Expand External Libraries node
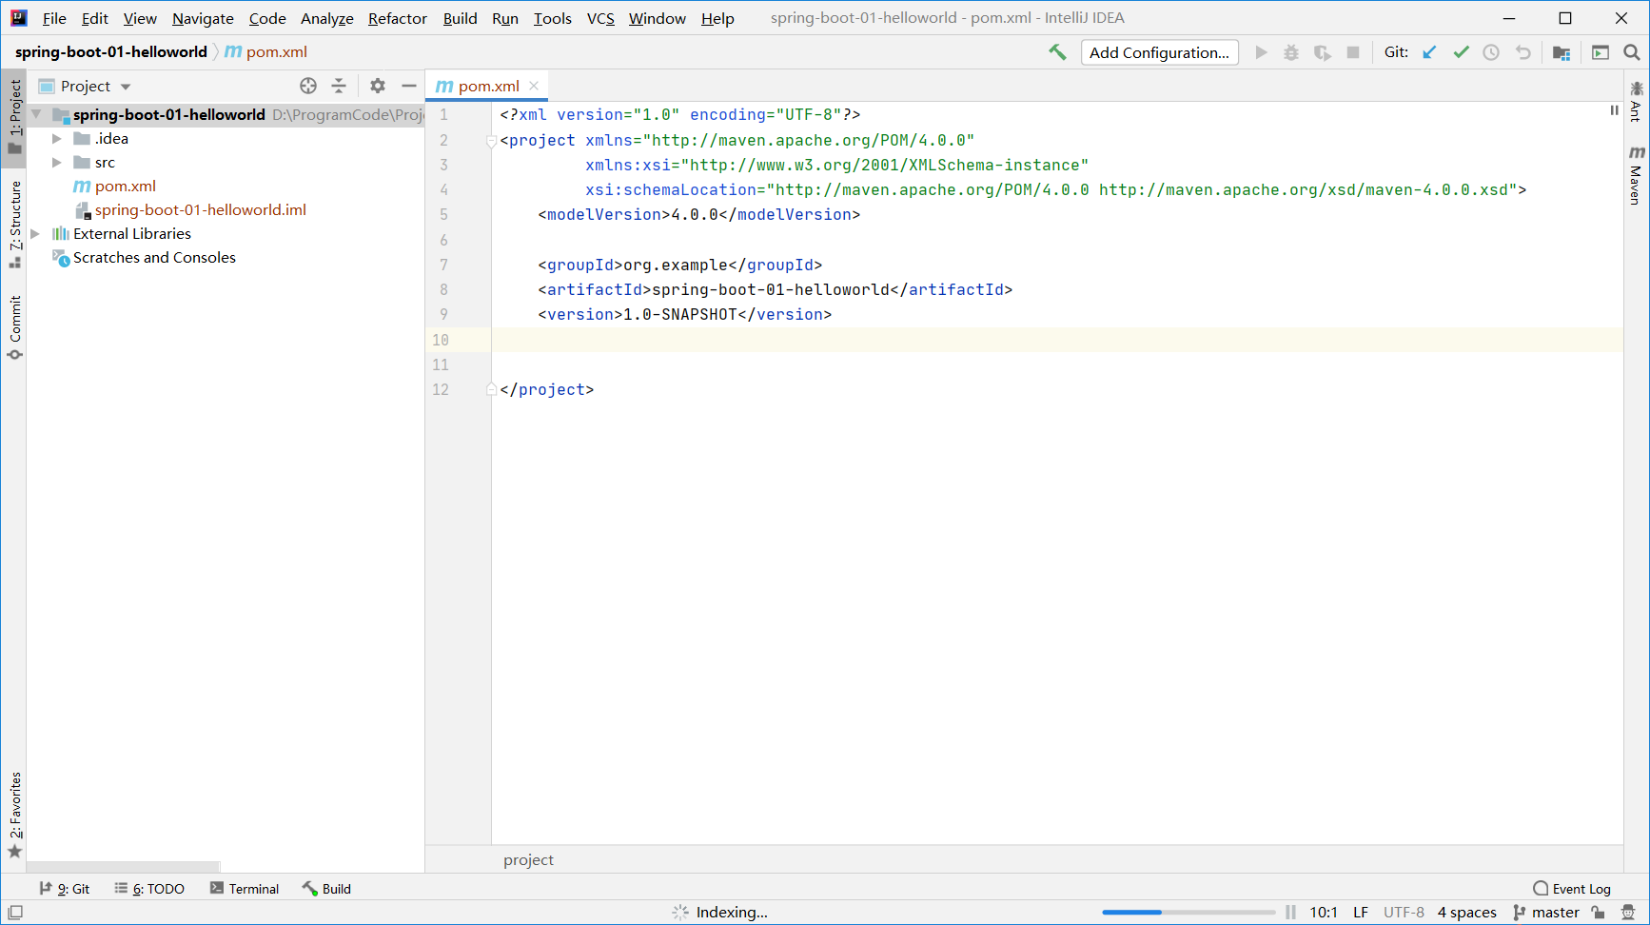 tap(35, 234)
